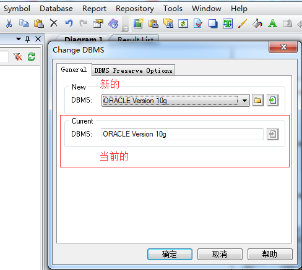Close the Change DBMS dialog

click(x=283, y=47)
